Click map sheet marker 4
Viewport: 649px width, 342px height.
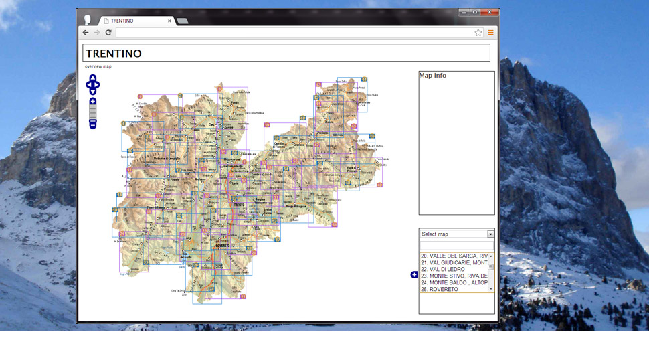[123, 123]
